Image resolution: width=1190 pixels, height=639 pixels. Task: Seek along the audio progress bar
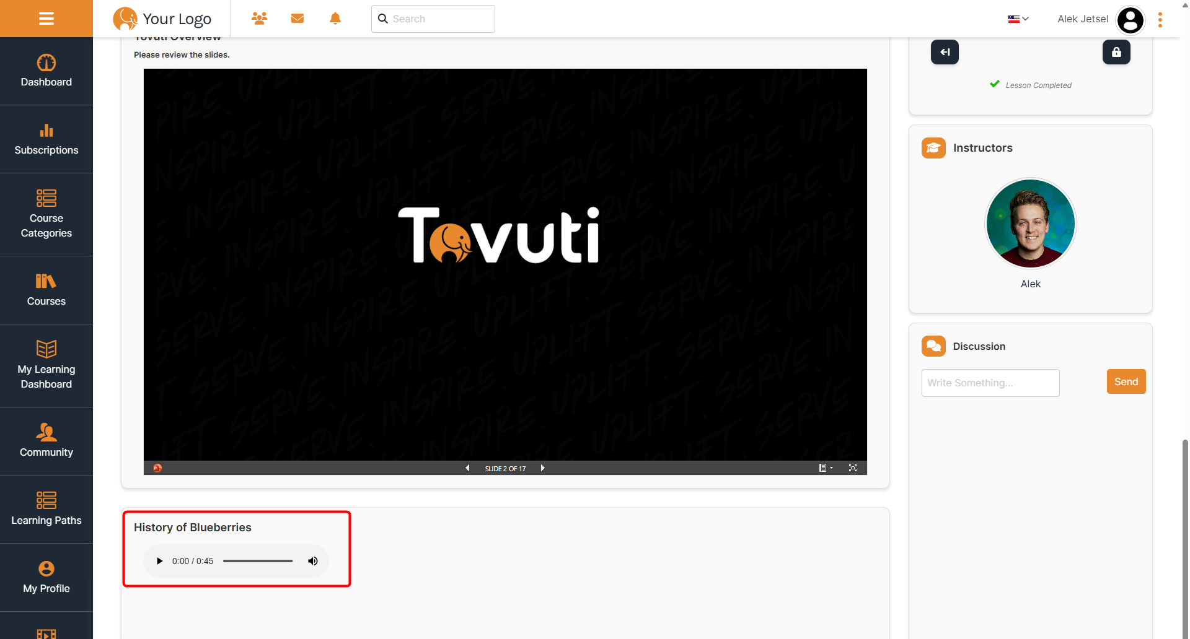pyautogui.click(x=258, y=561)
